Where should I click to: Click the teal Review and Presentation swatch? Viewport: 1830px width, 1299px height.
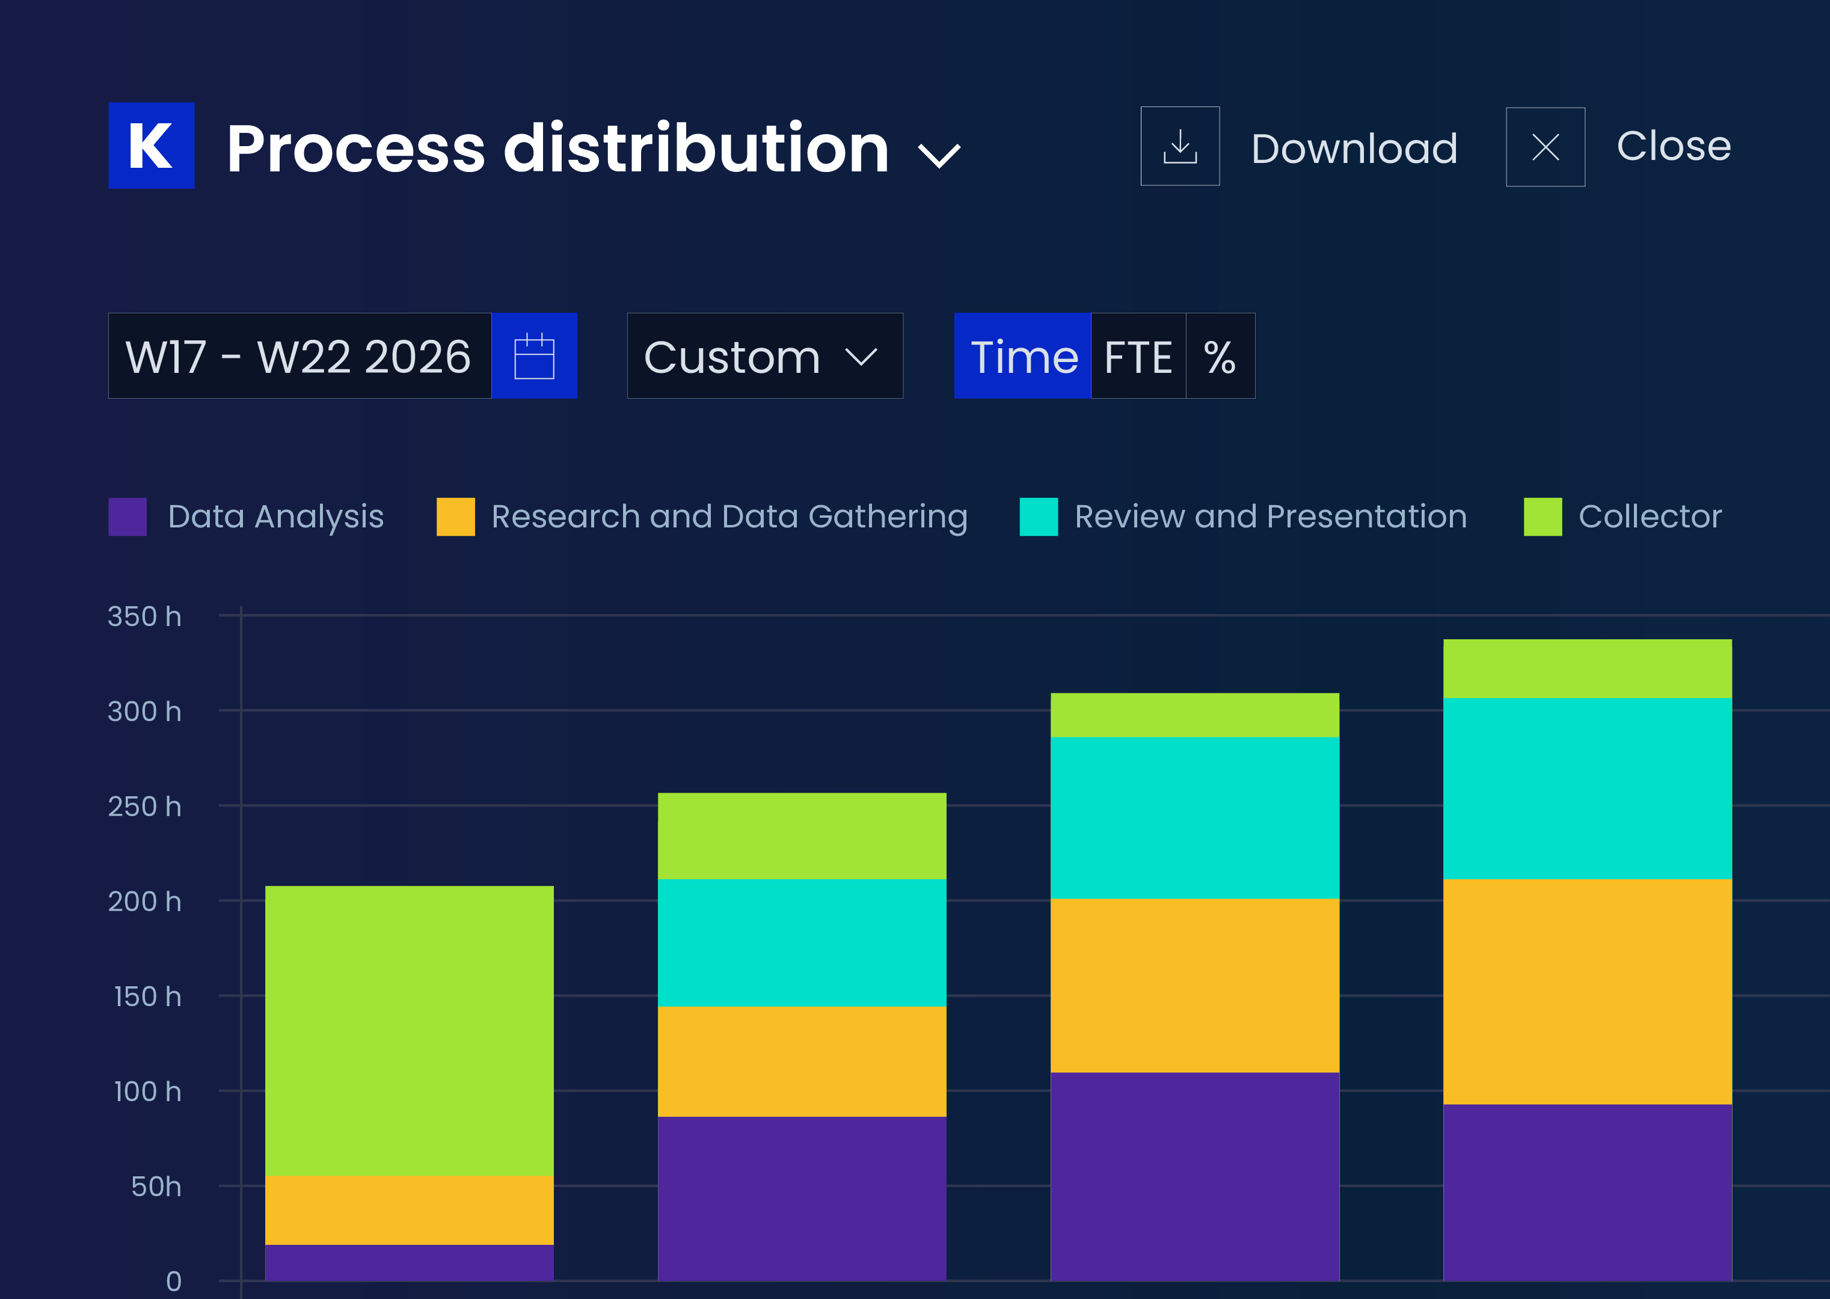1039,517
